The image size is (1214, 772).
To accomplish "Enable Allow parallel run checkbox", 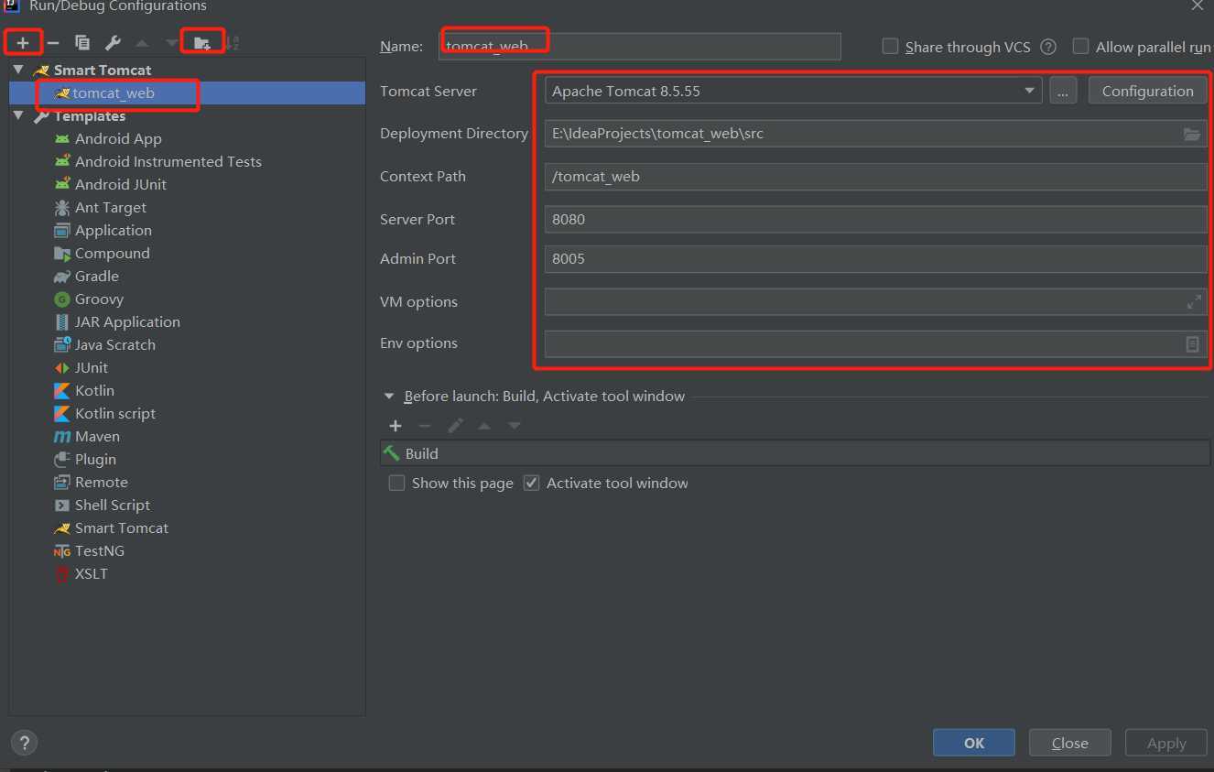I will click(x=1080, y=47).
